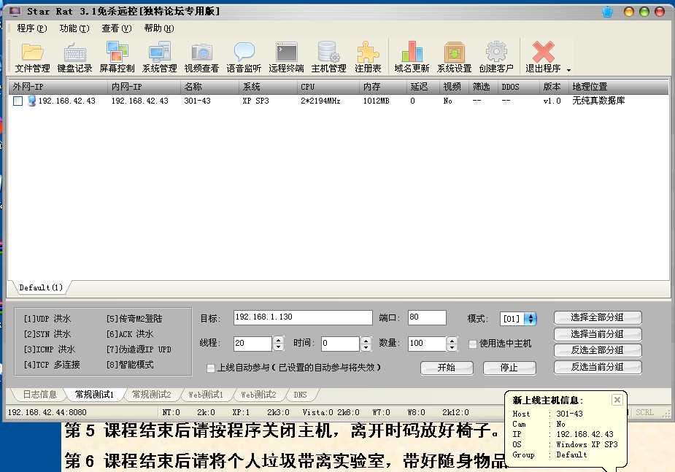The height and width of the screenshot is (472, 675).
Task: Click the 反选全部分组 button
Action: 598,350
